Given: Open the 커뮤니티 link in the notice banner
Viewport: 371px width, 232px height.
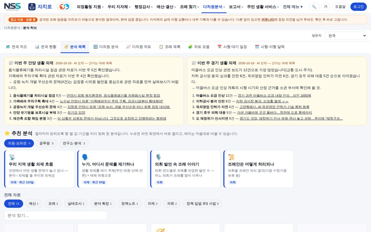Looking at the screenshot, I should (x=268, y=20).
